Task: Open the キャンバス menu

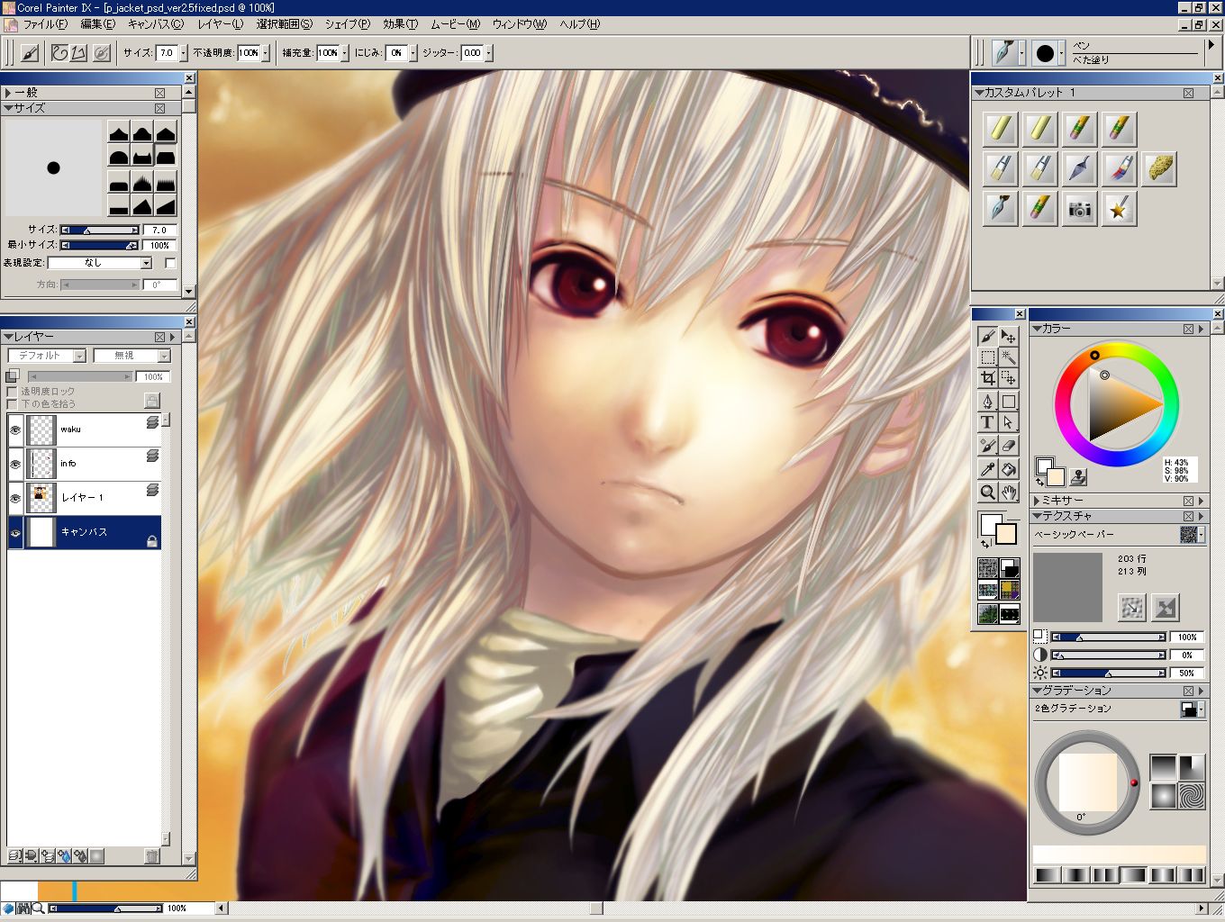Action: [x=155, y=24]
